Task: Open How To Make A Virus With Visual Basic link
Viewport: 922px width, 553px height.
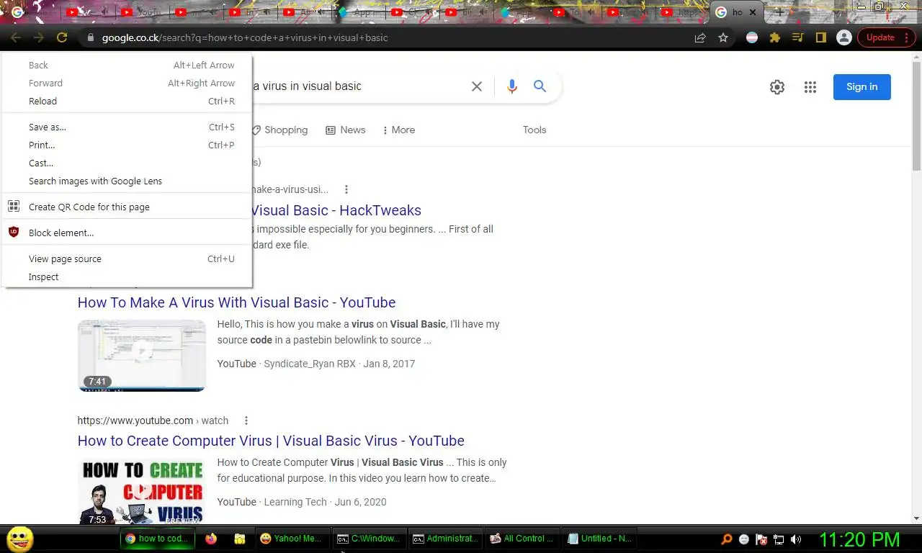Action: coord(236,302)
